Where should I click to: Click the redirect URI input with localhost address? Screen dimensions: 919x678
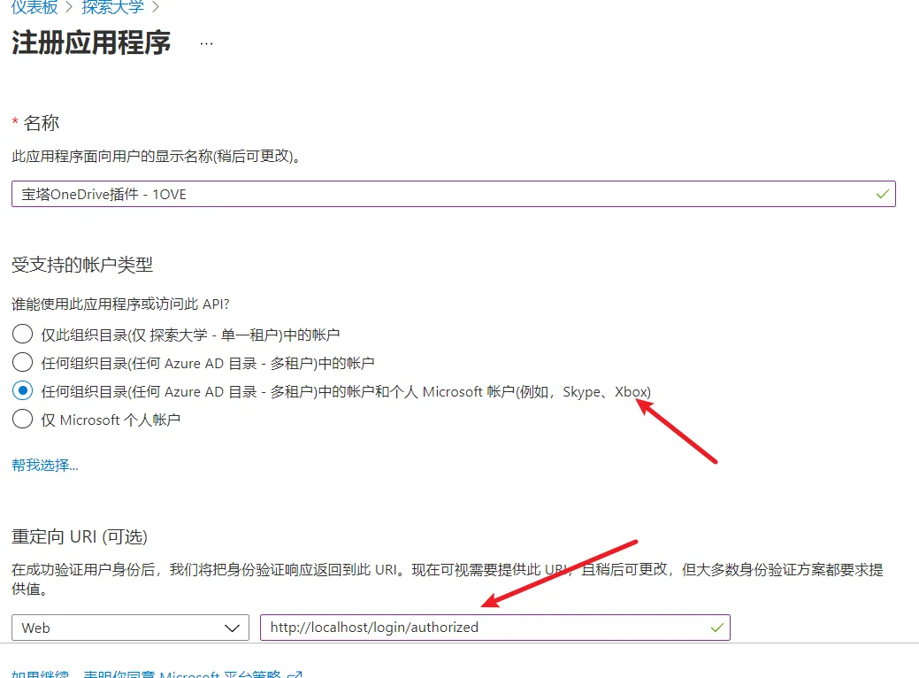click(x=494, y=628)
